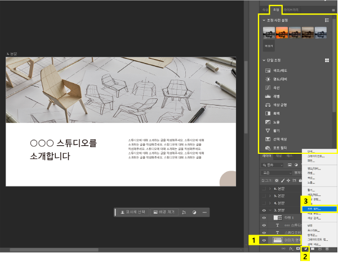Click the link layers icon

pyautogui.click(x=283, y=249)
